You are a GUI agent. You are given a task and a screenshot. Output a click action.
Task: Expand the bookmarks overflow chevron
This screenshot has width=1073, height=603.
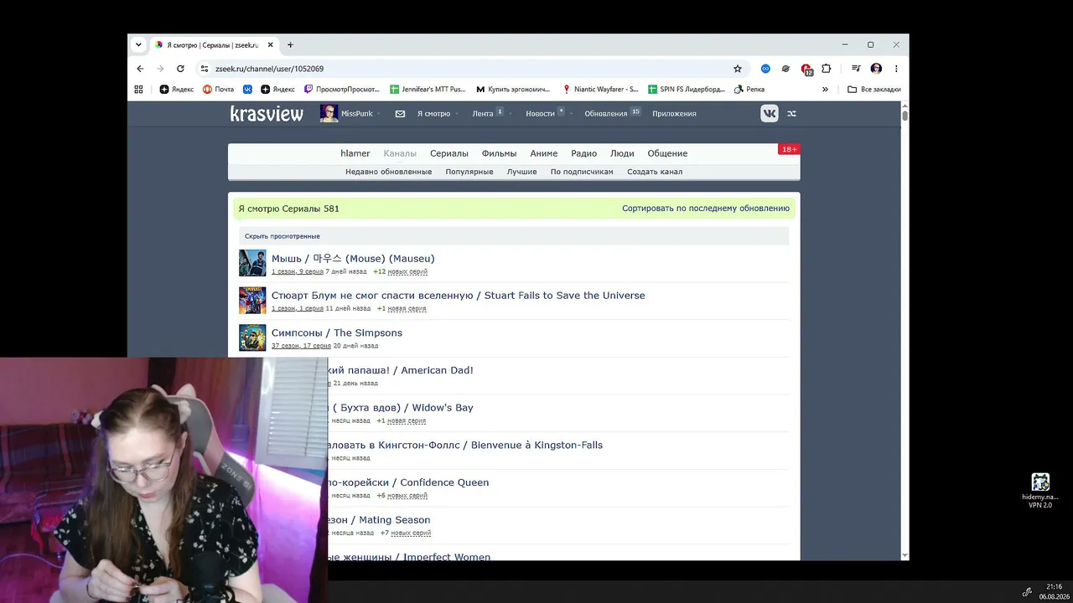point(825,89)
